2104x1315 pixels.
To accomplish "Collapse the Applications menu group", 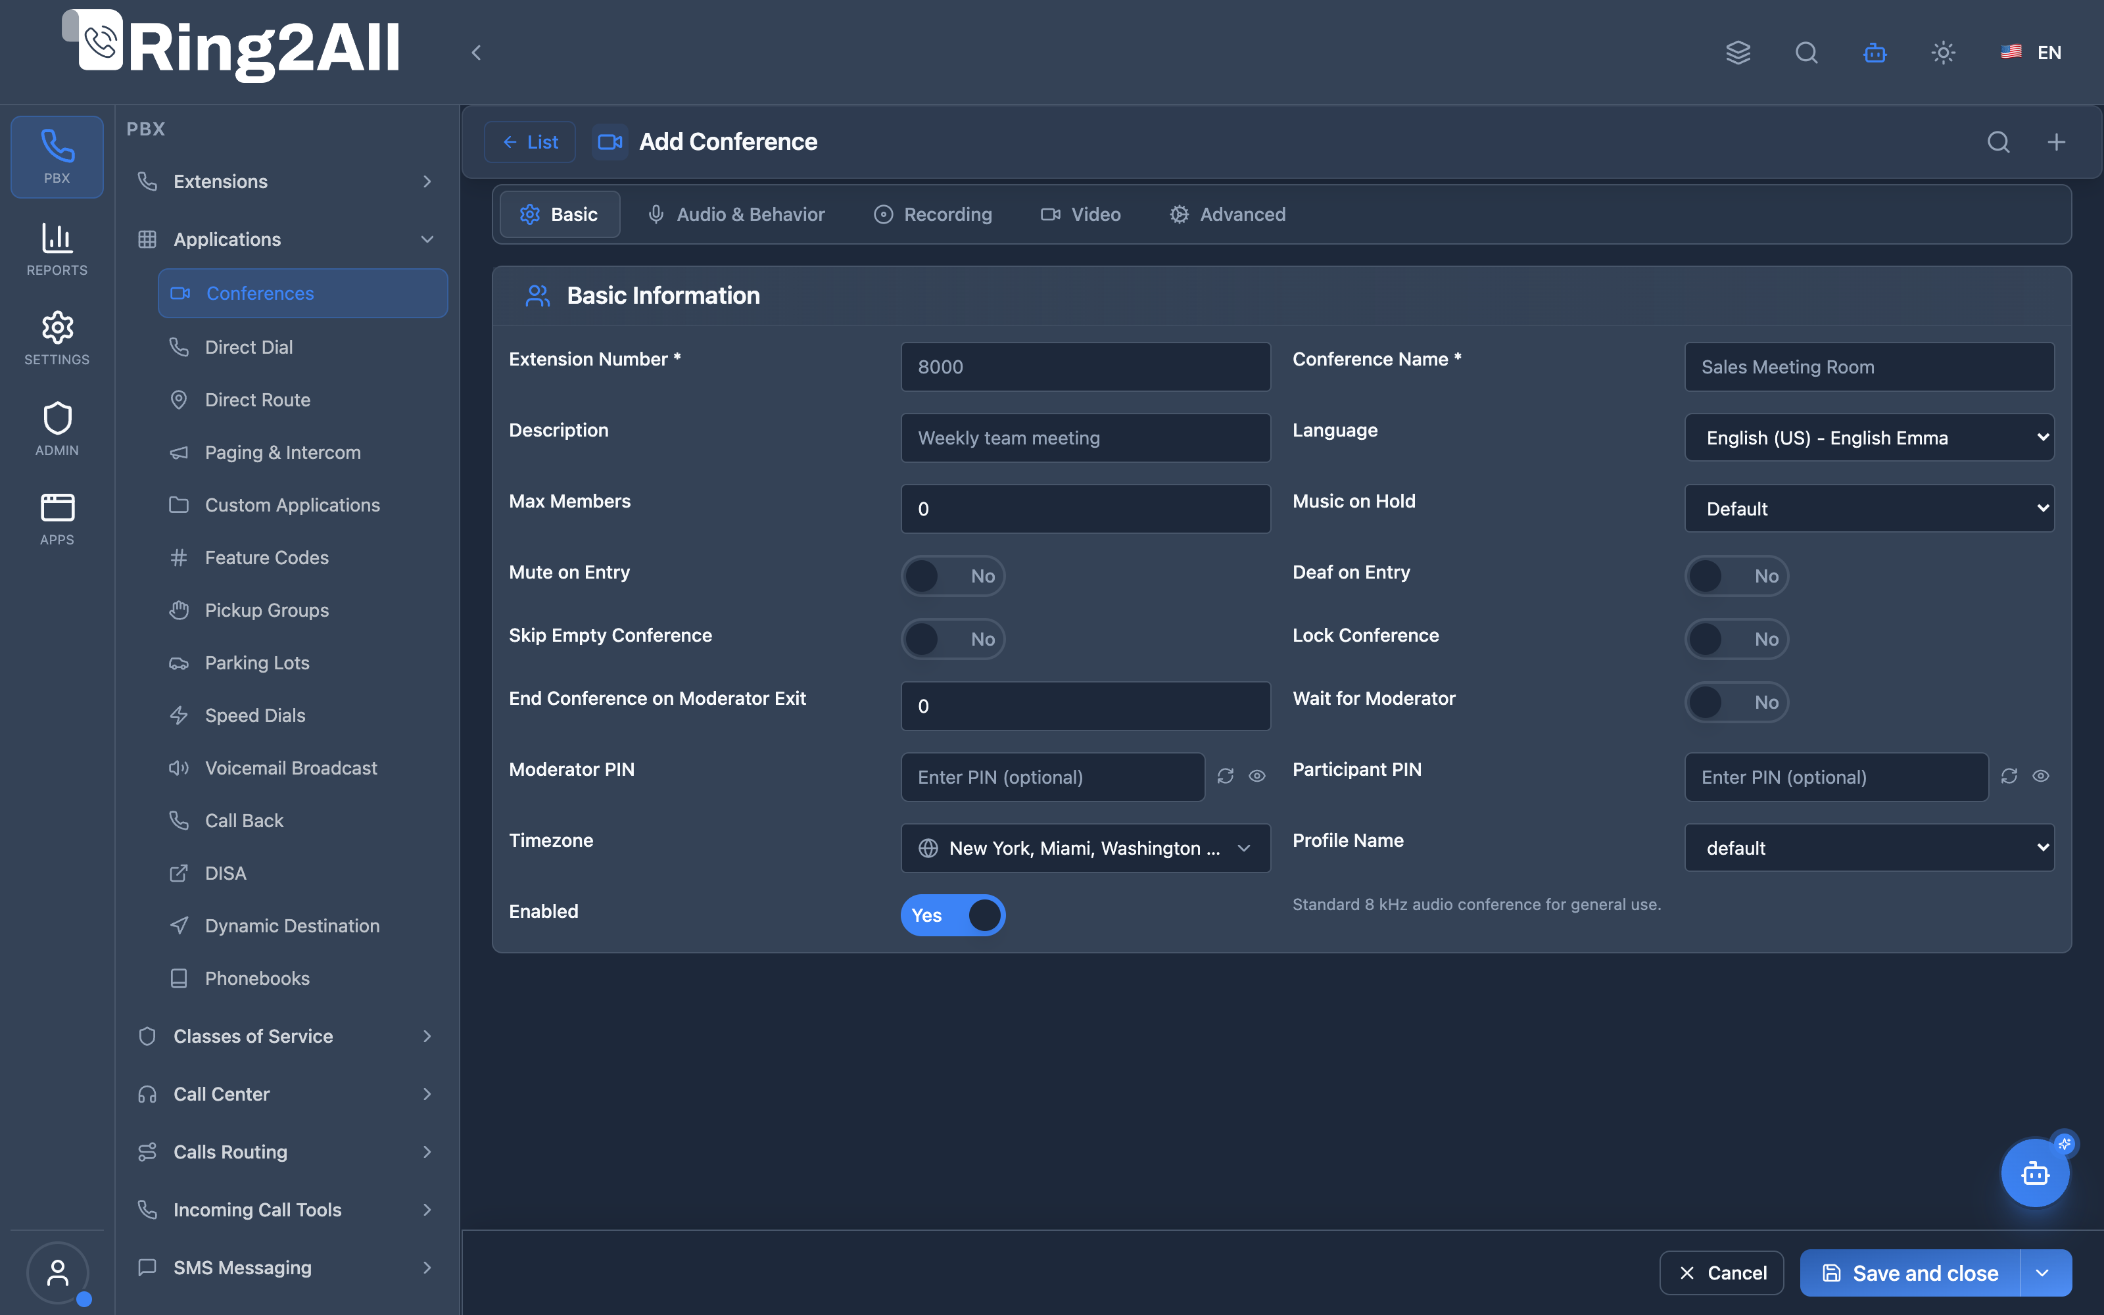I will click(285, 239).
